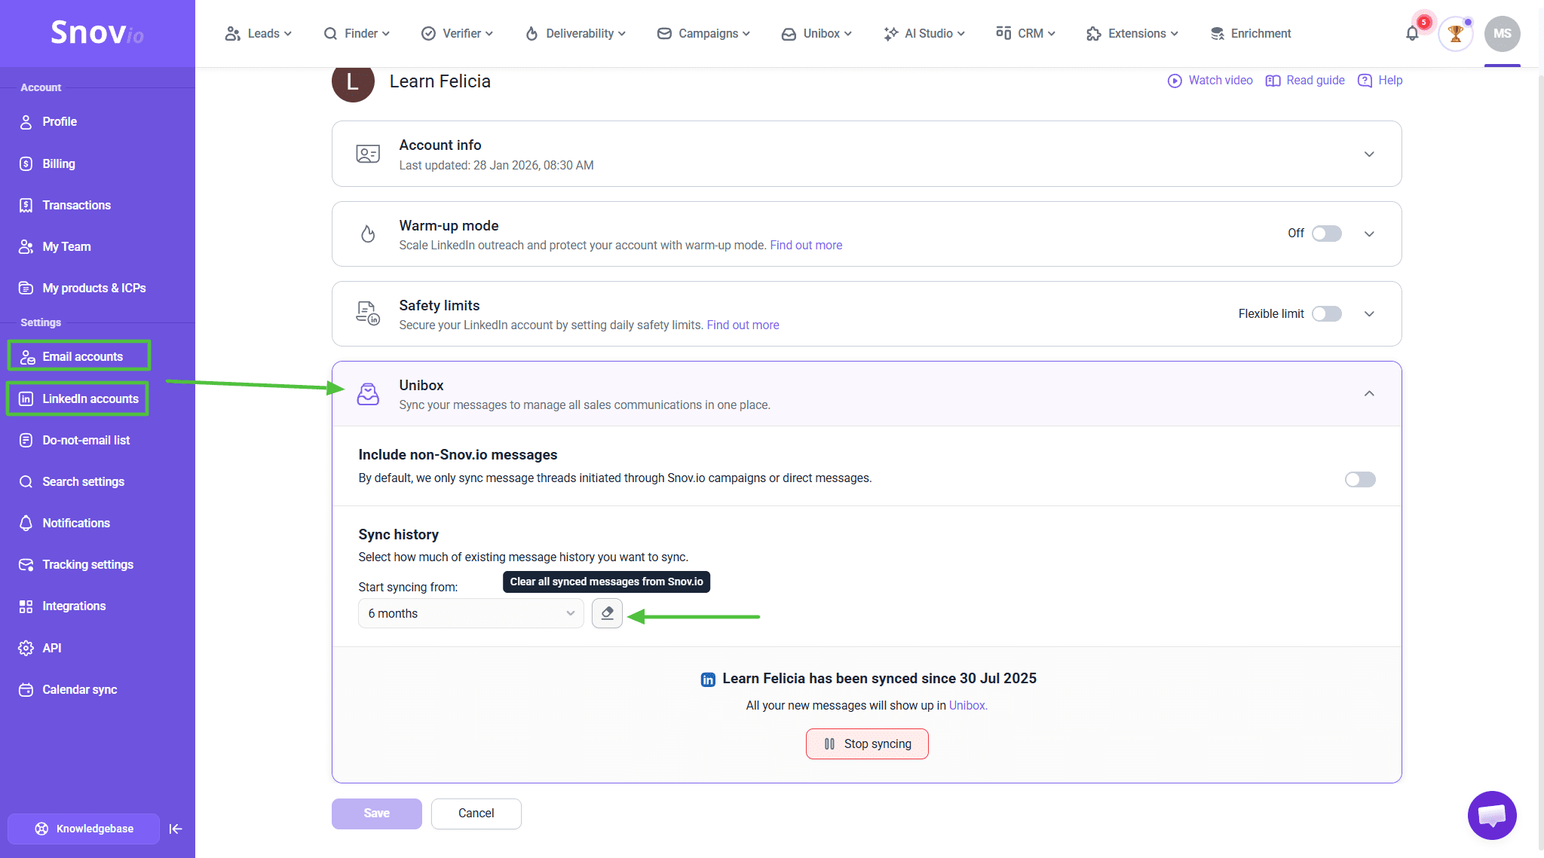
Task: Open API settings in sidebar
Action: [51, 648]
